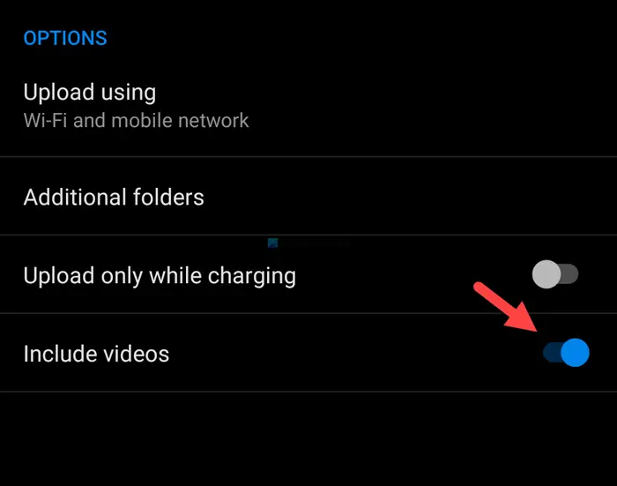Click the word Upload in Upload using
617x486 pixels.
click(x=59, y=93)
